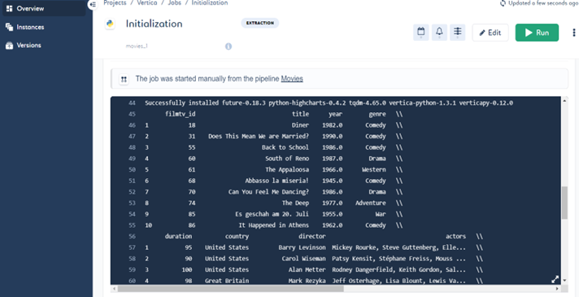
Task: Click the 'genre' column header in log
Action: click(x=377, y=114)
